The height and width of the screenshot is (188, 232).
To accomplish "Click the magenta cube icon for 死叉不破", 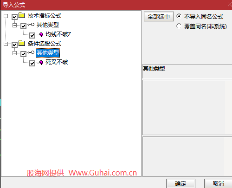I will 41,62.
